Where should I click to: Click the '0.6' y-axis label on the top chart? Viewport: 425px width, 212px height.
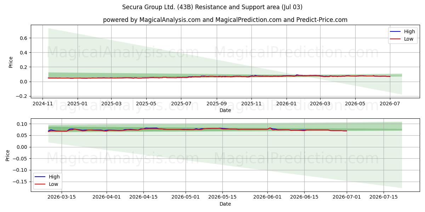24,38
